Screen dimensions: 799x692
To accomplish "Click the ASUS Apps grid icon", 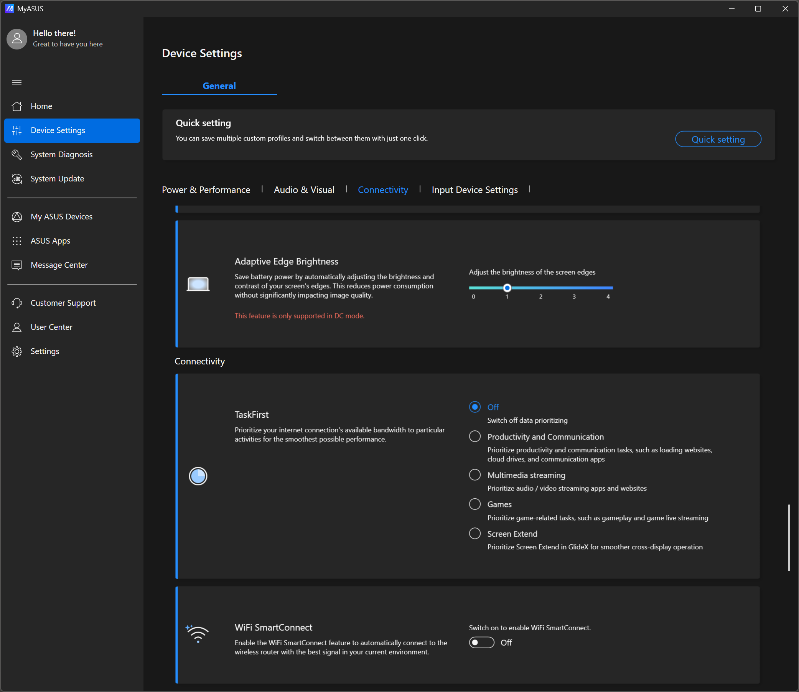I will (16, 241).
